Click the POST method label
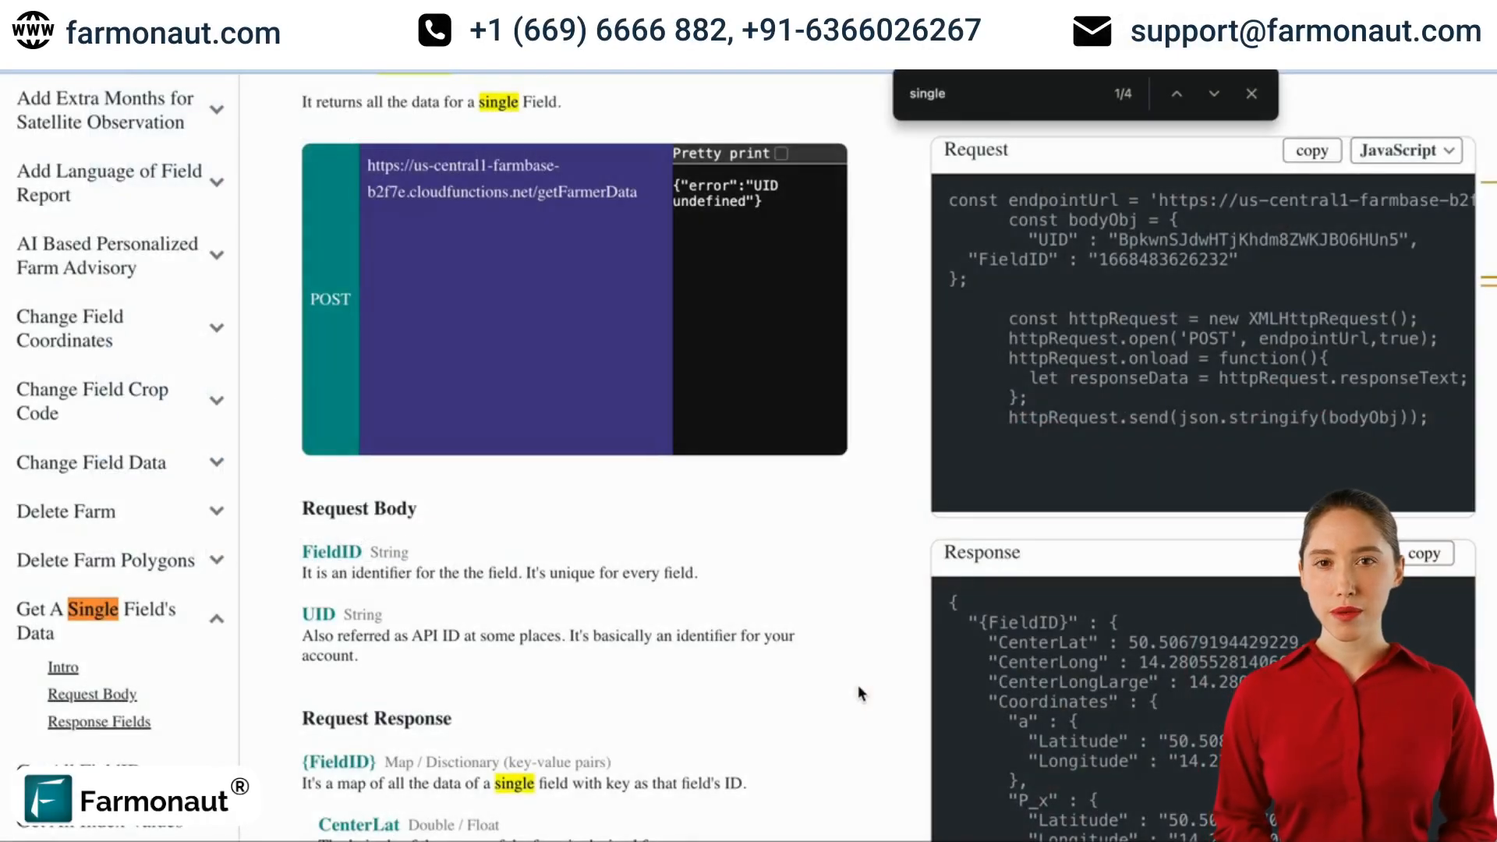Screen dimensions: 1497x842 point(331,299)
